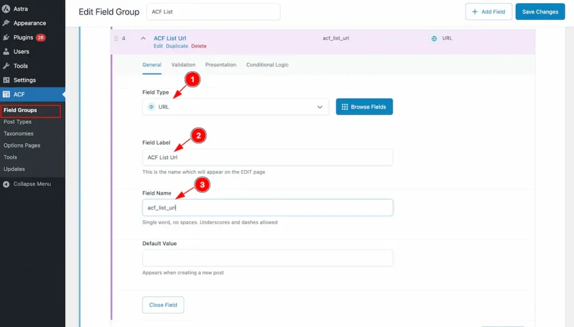The image size is (574, 327).
Task: Click the Collapse Menu arrow icon
Action: 6,184
